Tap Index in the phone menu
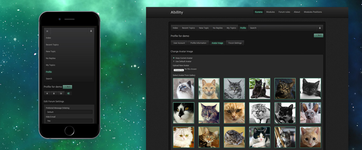 coord(69,38)
